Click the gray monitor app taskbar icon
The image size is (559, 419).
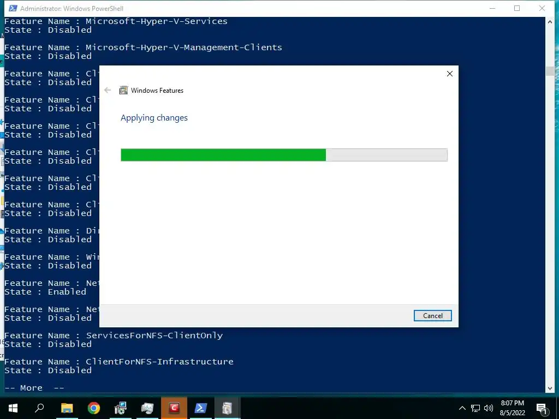[x=147, y=408]
